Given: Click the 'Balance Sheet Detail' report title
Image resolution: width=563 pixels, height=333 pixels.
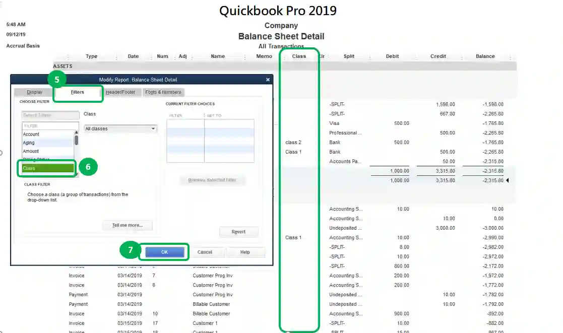Looking at the screenshot, I should click(x=281, y=36).
